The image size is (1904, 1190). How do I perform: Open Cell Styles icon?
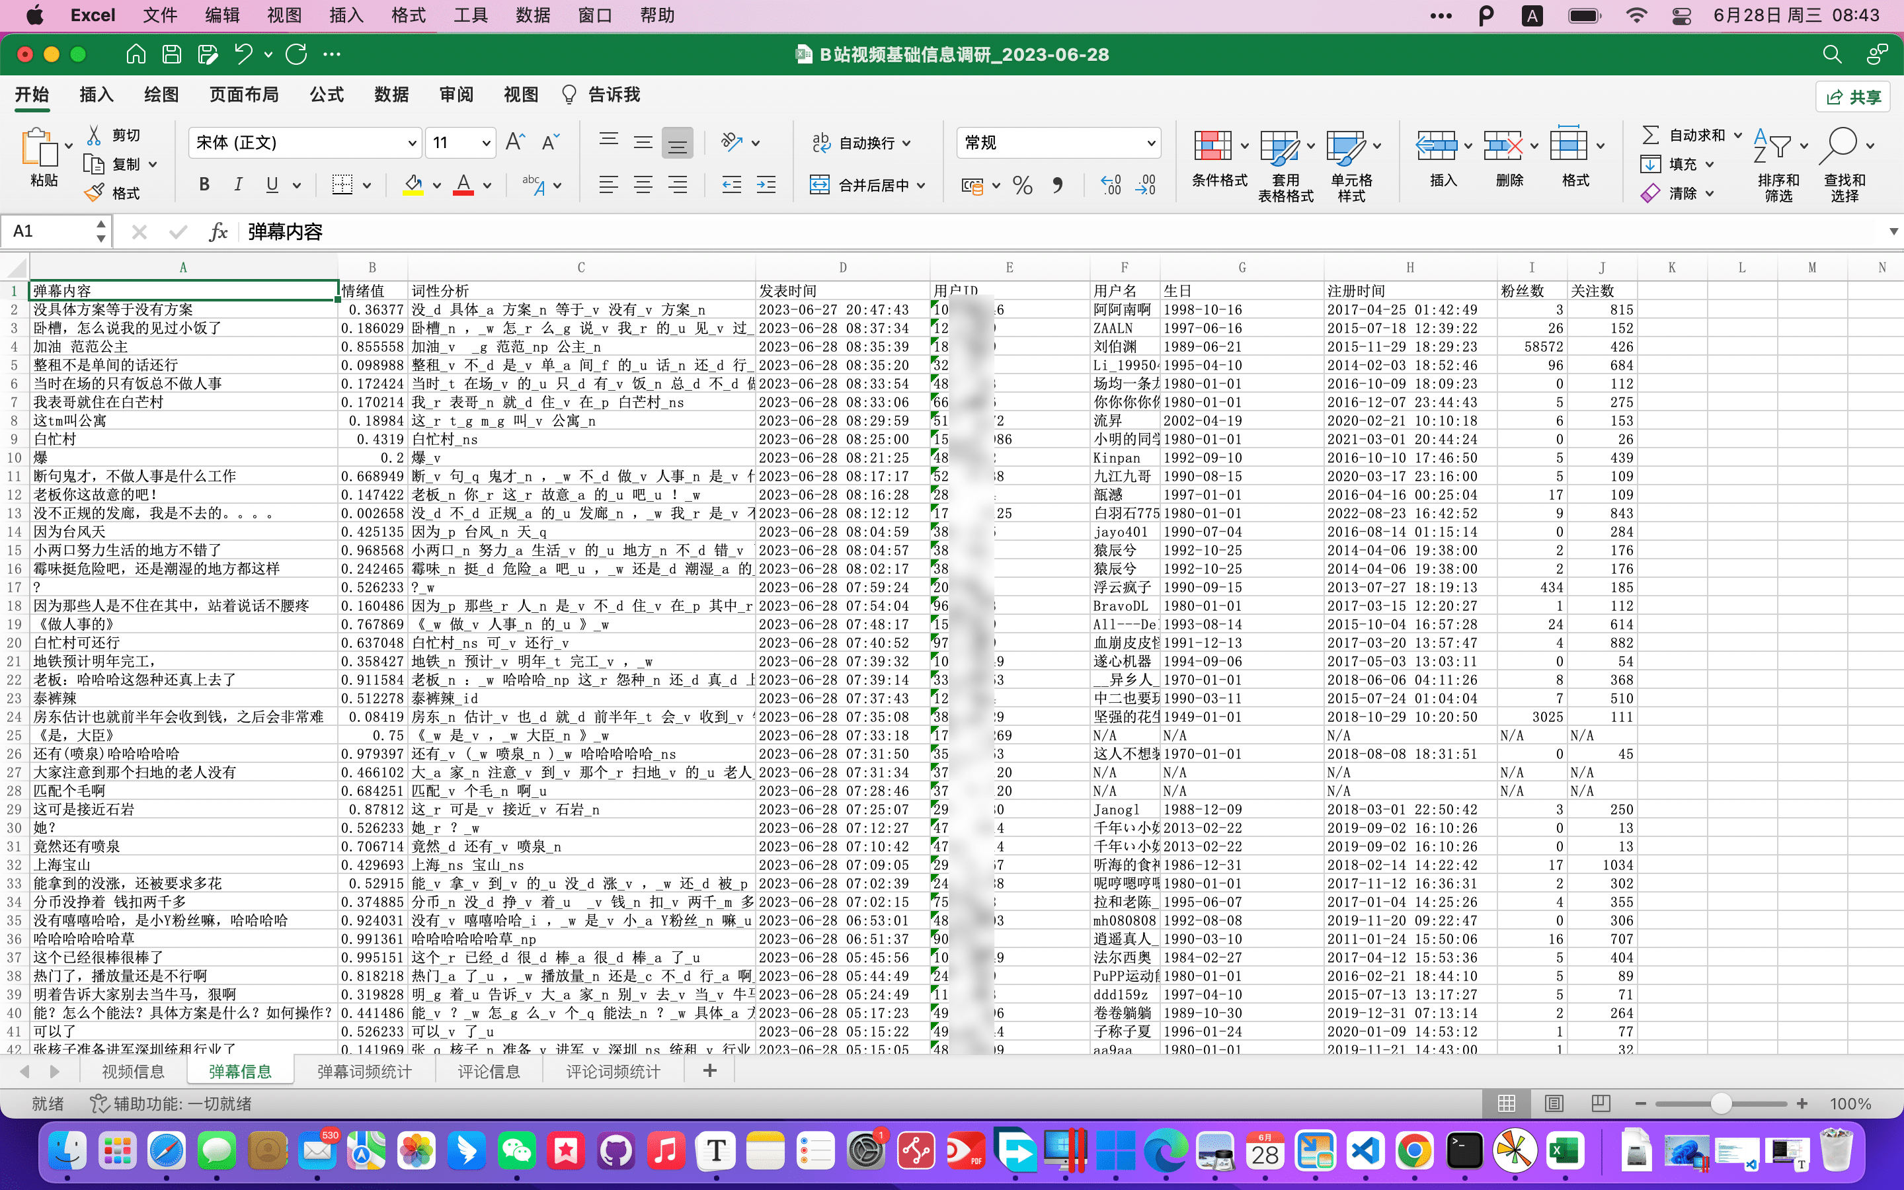click(1345, 147)
